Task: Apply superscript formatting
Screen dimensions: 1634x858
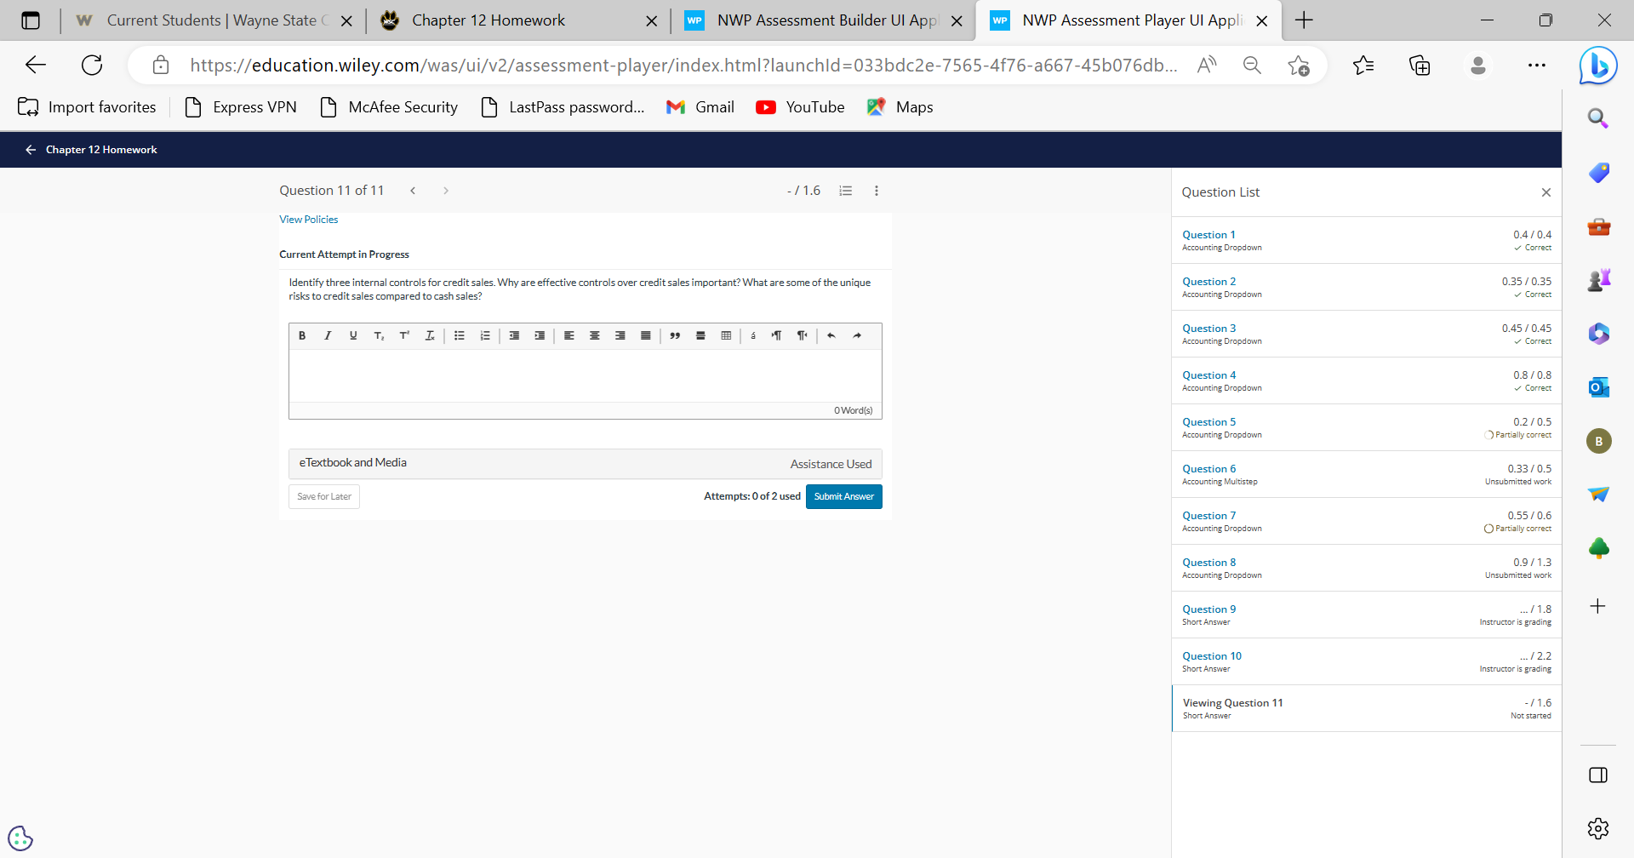Action: tap(404, 335)
